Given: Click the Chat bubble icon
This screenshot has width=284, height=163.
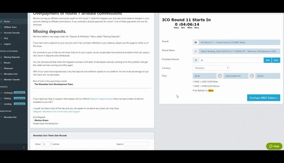Looking at the screenshot, I should click(x=271, y=146).
